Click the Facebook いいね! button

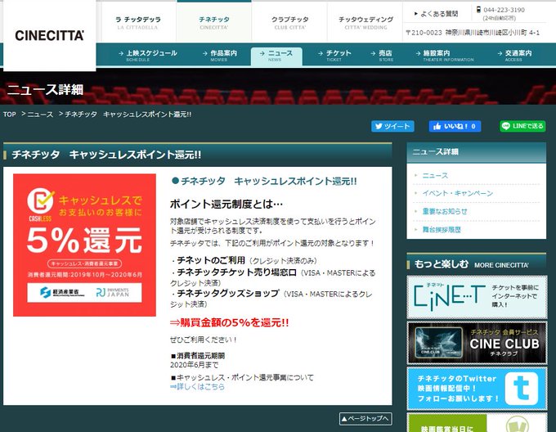click(x=455, y=126)
